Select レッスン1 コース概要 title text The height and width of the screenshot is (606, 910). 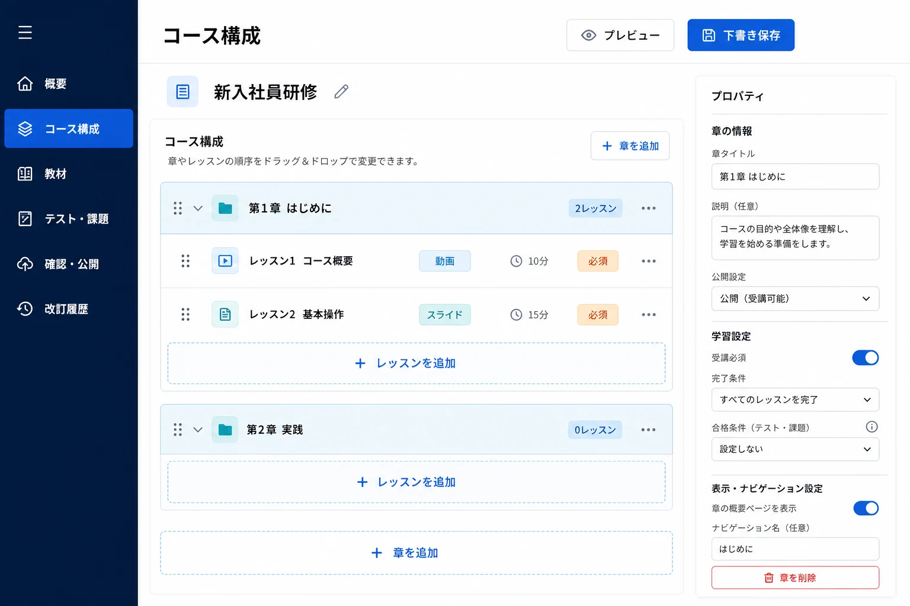coord(301,261)
